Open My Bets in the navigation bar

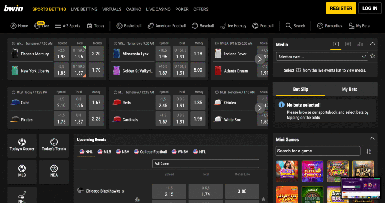point(359,26)
